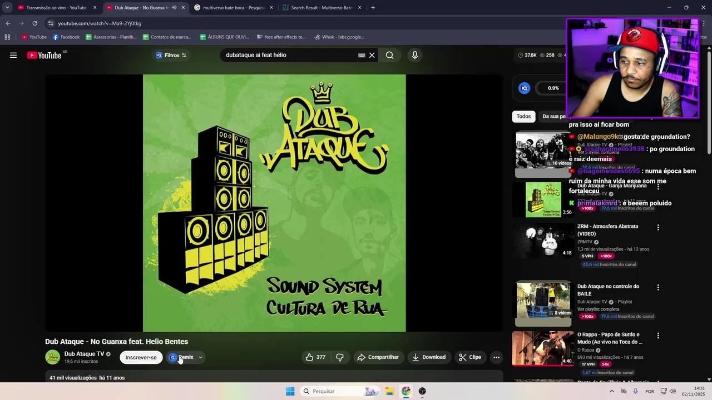
Task: Open the apps grid in bookmarks bar
Action: point(7,37)
